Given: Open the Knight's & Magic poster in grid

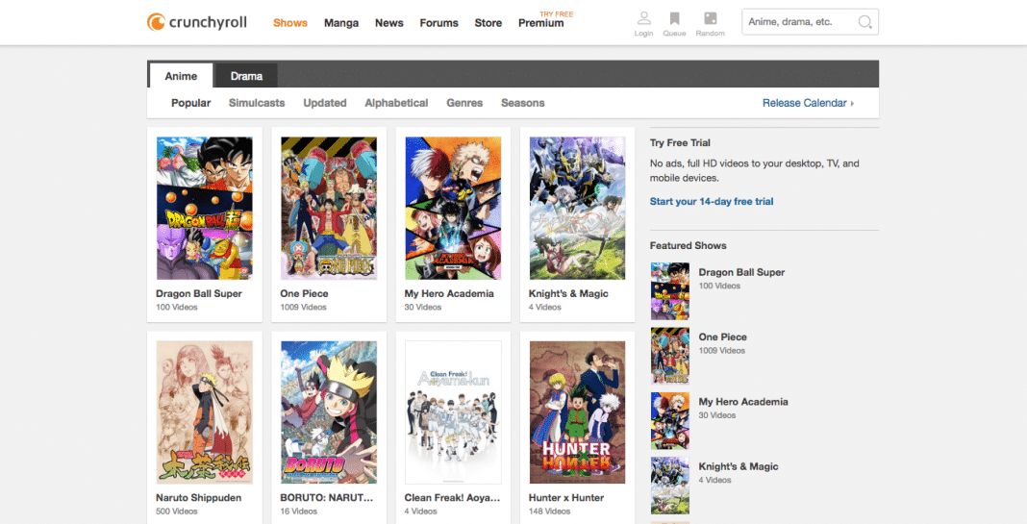Looking at the screenshot, I should [578, 209].
